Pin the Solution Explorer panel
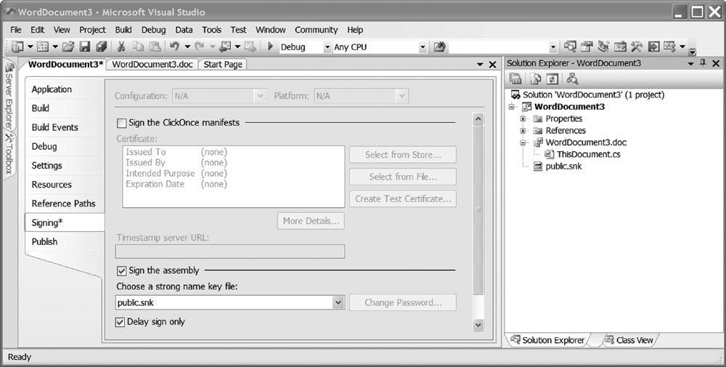The height and width of the screenshot is (367, 726). pyautogui.click(x=703, y=63)
